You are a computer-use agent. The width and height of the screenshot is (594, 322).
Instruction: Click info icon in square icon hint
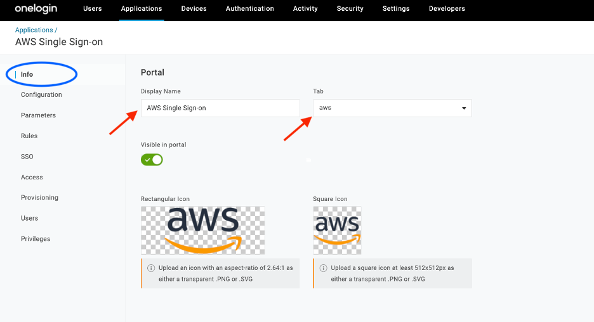coord(323,268)
